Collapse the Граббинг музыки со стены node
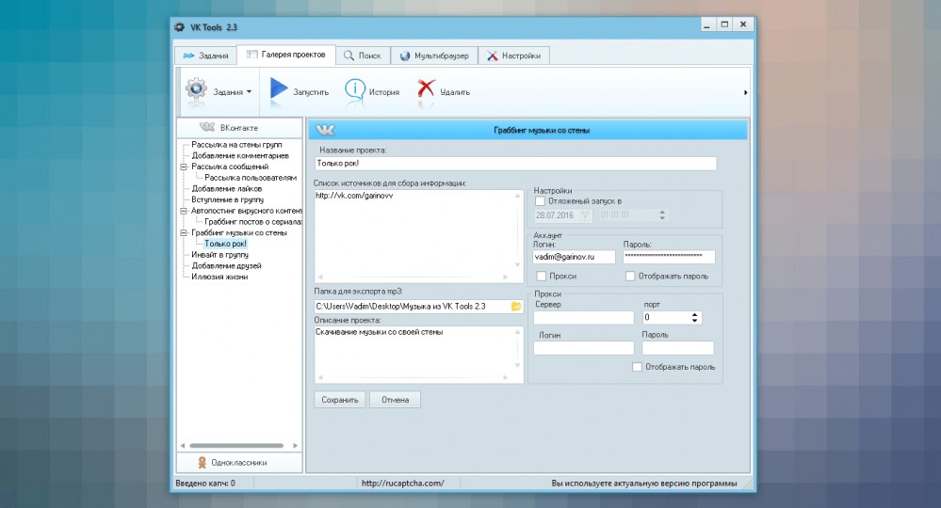941x508 pixels. click(x=185, y=233)
